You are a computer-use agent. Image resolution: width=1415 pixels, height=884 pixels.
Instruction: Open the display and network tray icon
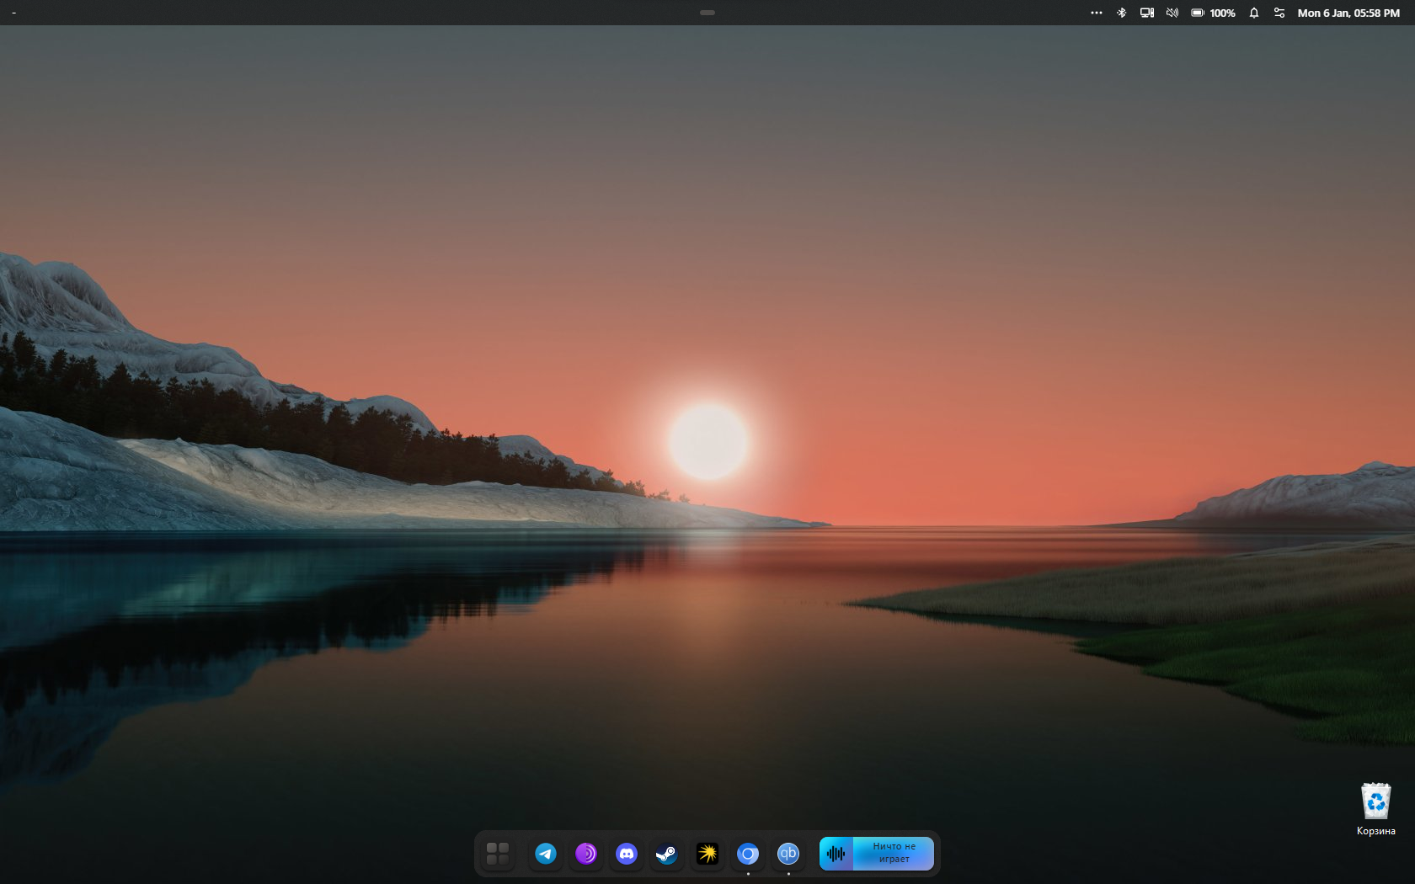[x=1147, y=13]
